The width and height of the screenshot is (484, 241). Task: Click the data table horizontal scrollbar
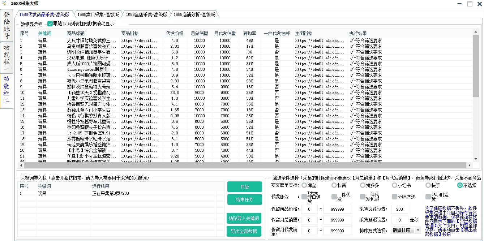pos(246,165)
